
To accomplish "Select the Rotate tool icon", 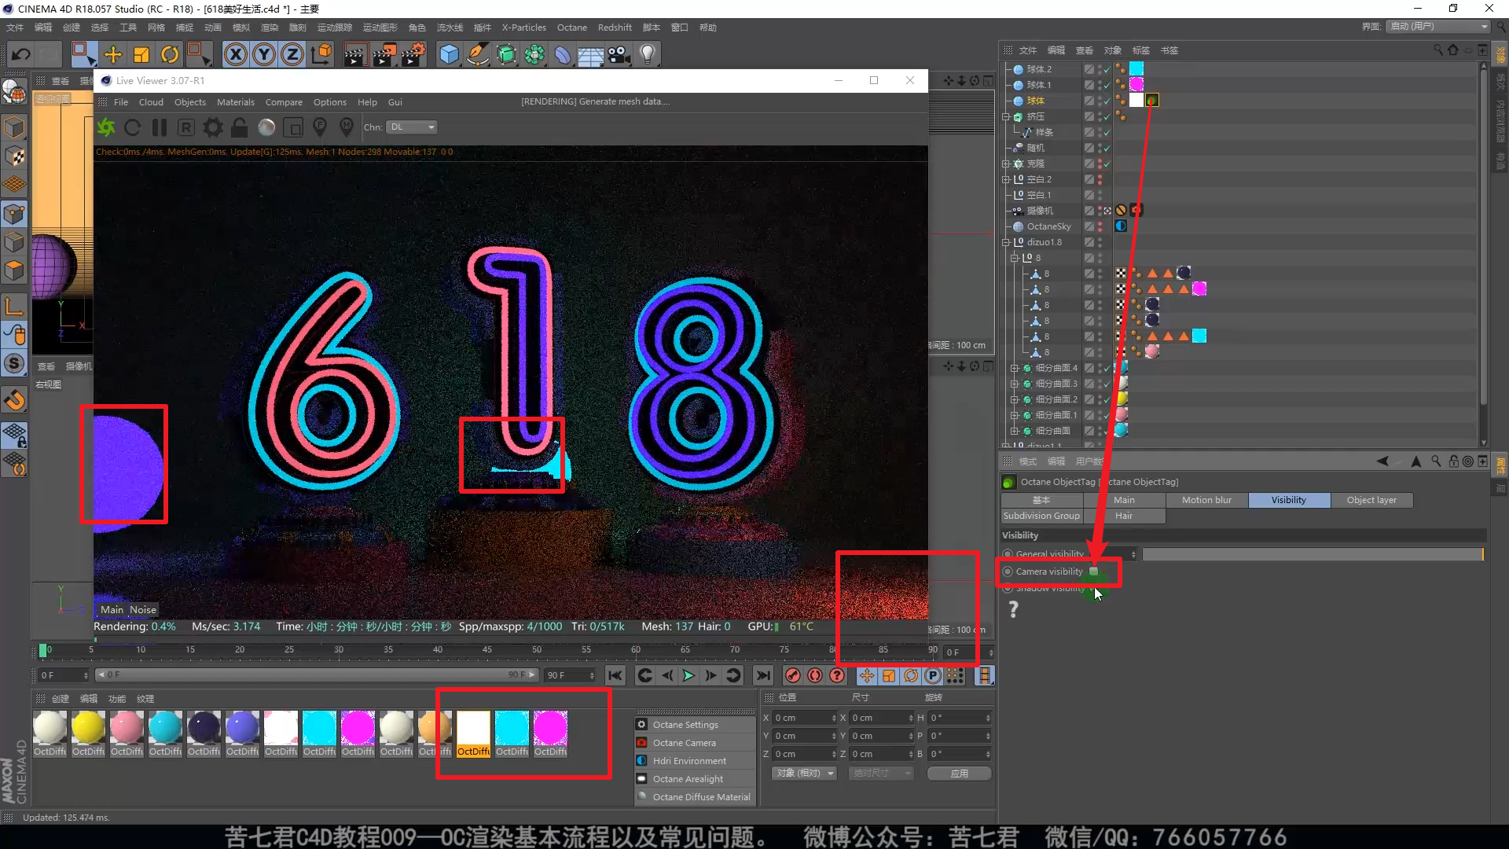I will 170,54.
